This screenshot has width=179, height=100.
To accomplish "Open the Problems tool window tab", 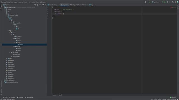I will click(12, 97).
